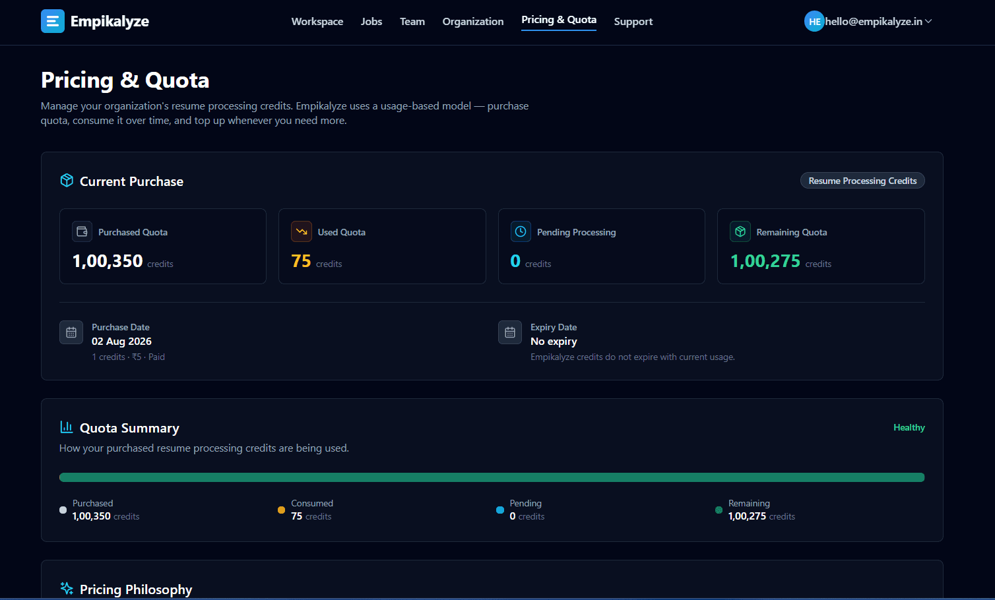Click the Healthy status label

coord(909,427)
